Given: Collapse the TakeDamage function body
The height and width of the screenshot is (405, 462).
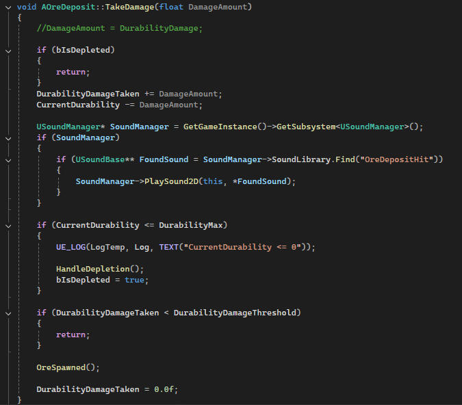Looking at the screenshot, I should (x=8, y=7).
